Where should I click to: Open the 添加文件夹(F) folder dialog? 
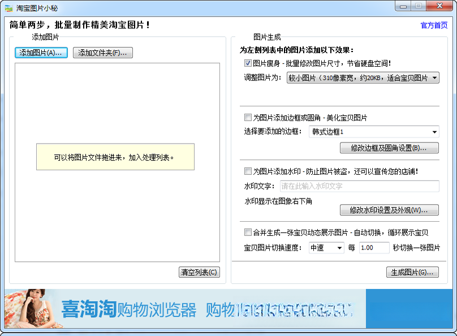pyautogui.click(x=102, y=53)
